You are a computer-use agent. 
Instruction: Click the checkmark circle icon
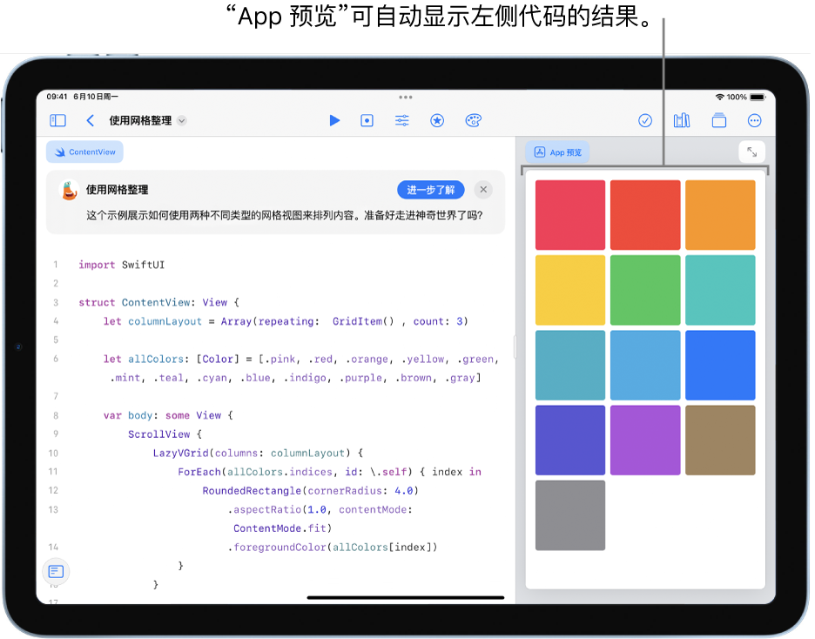(645, 121)
